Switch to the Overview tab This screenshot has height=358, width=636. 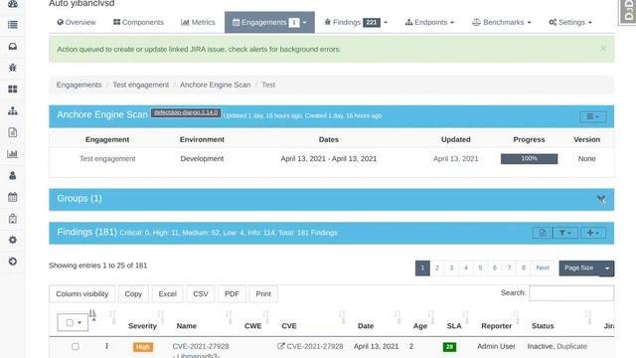pyautogui.click(x=77, y=22)
